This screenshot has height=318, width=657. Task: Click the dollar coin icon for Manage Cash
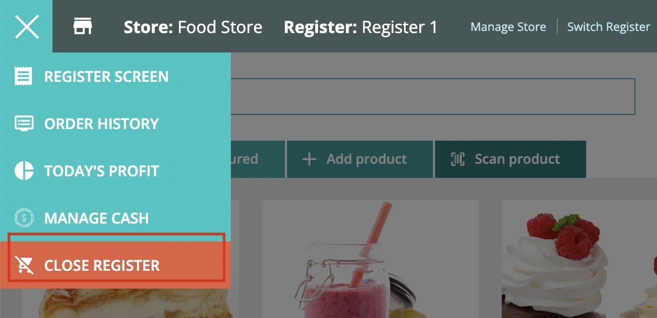coord(24,217)
